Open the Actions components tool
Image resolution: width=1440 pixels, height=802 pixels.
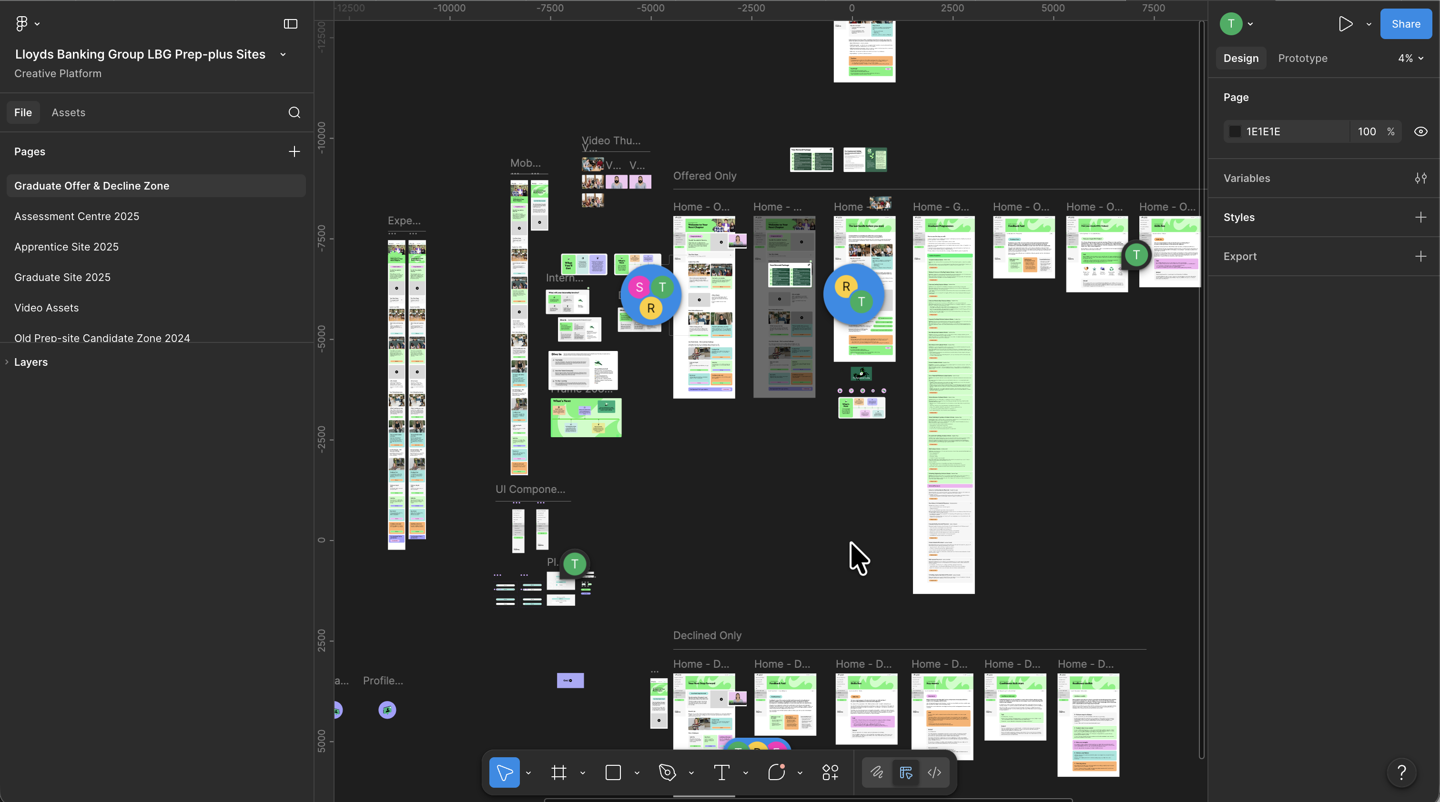click(x=830, y=772)
